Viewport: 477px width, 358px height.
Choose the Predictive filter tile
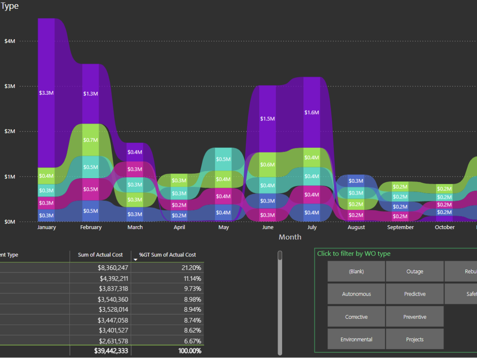pos(415,294)
